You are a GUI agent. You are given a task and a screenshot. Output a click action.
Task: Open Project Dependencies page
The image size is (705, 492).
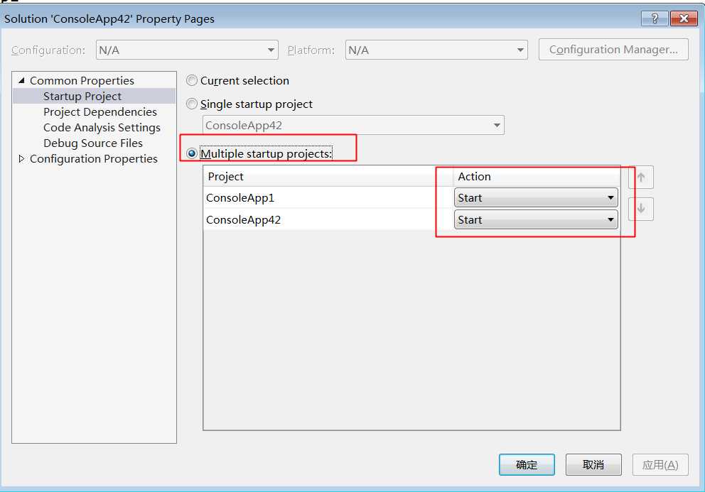tap(100, 112)
